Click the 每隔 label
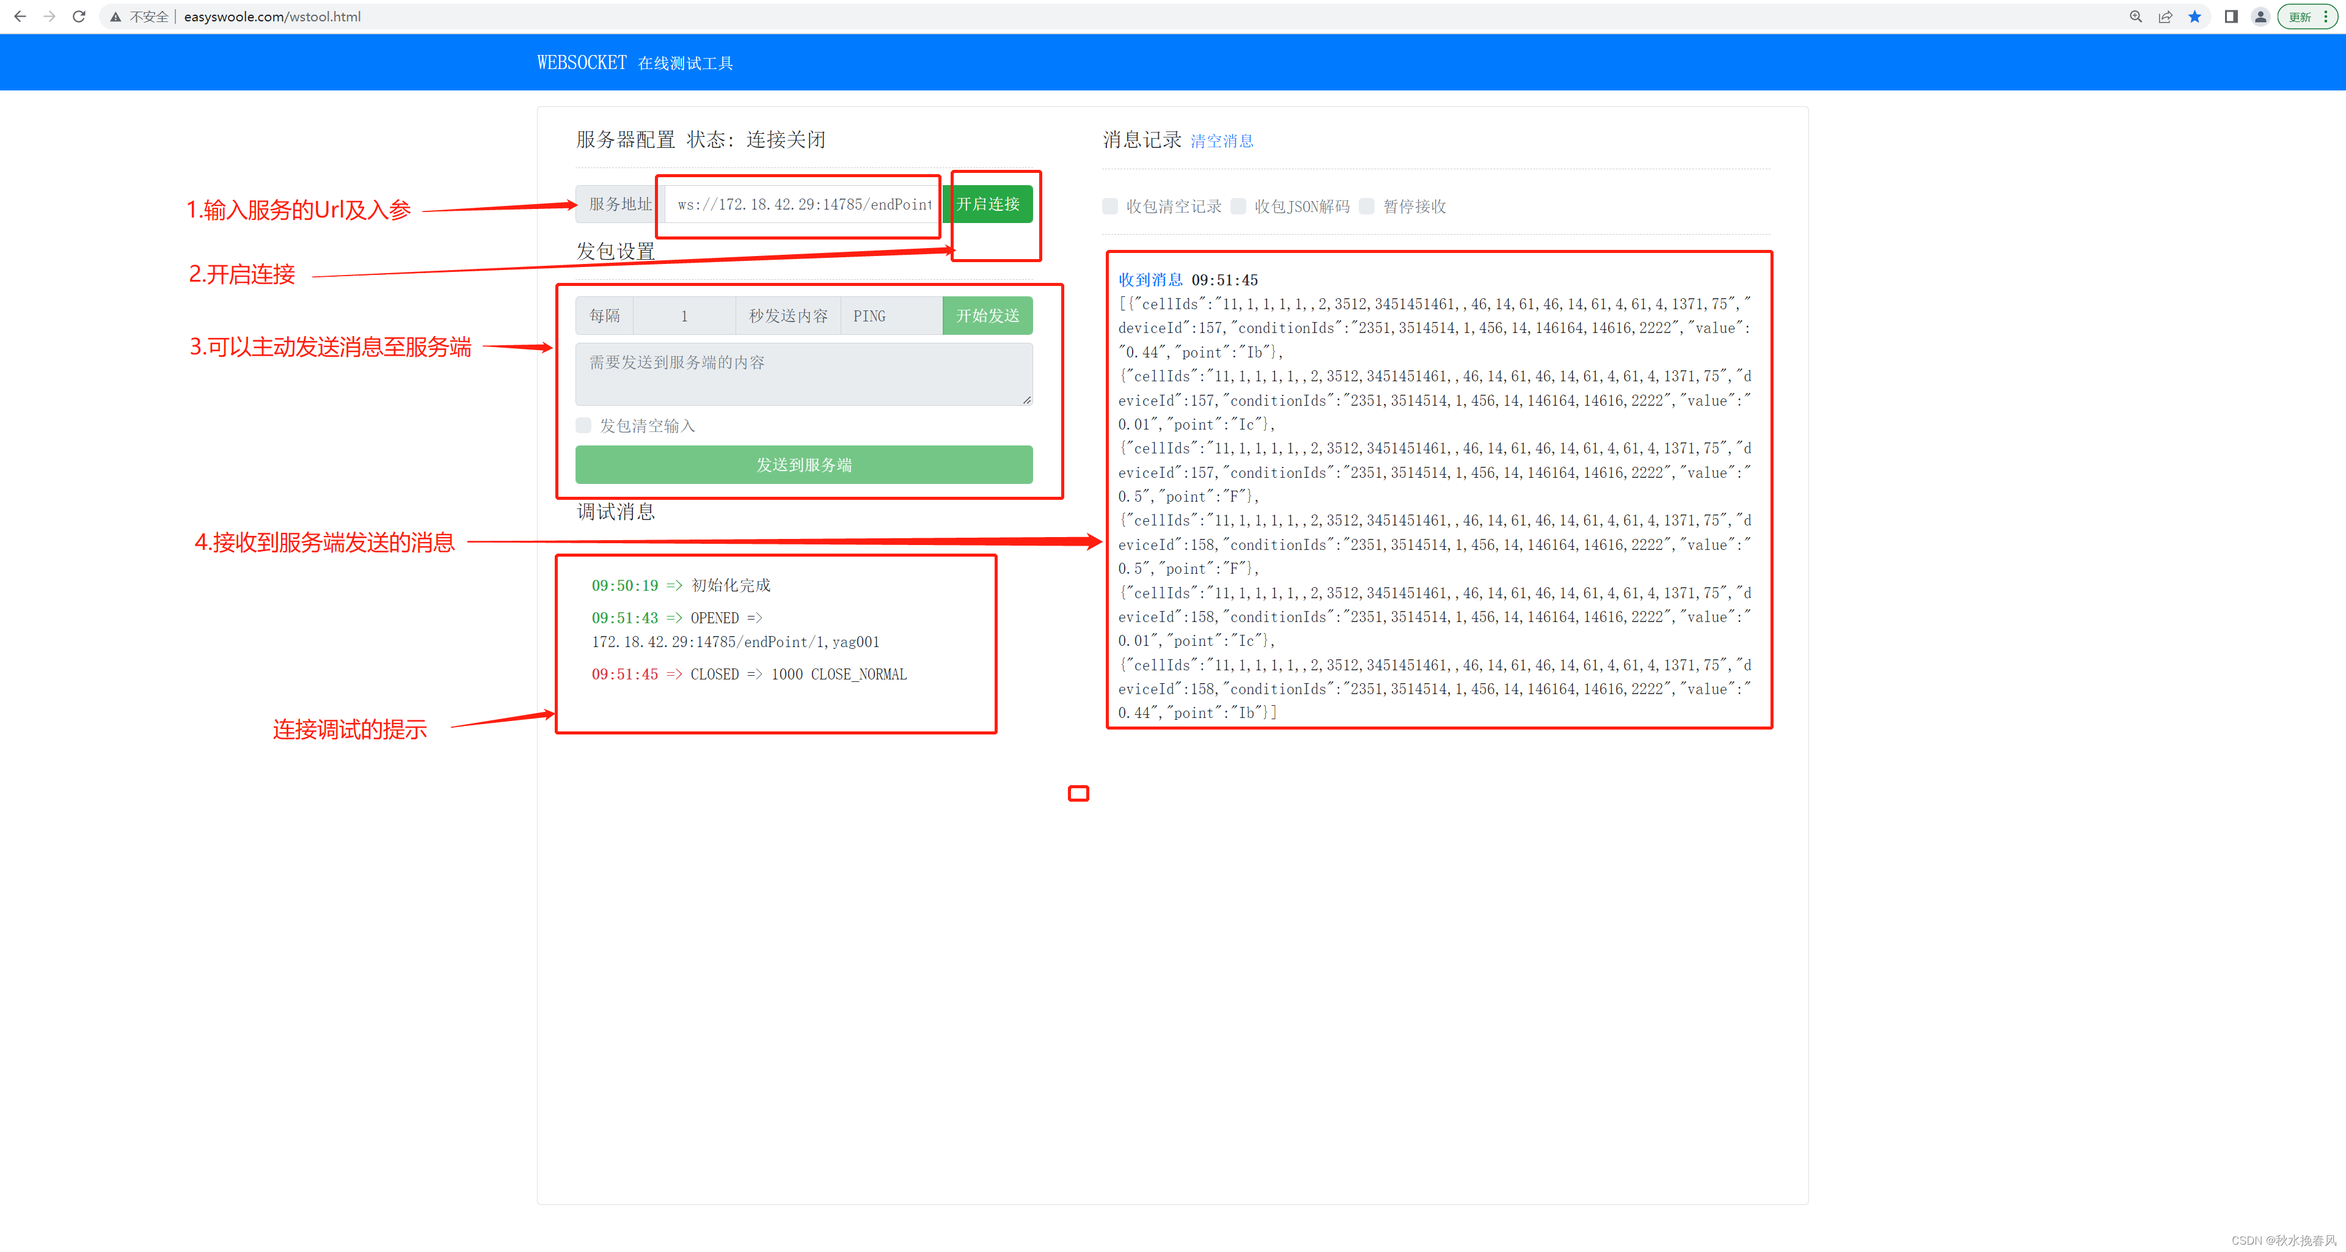2346x1252 pixels. pos(605,316)
